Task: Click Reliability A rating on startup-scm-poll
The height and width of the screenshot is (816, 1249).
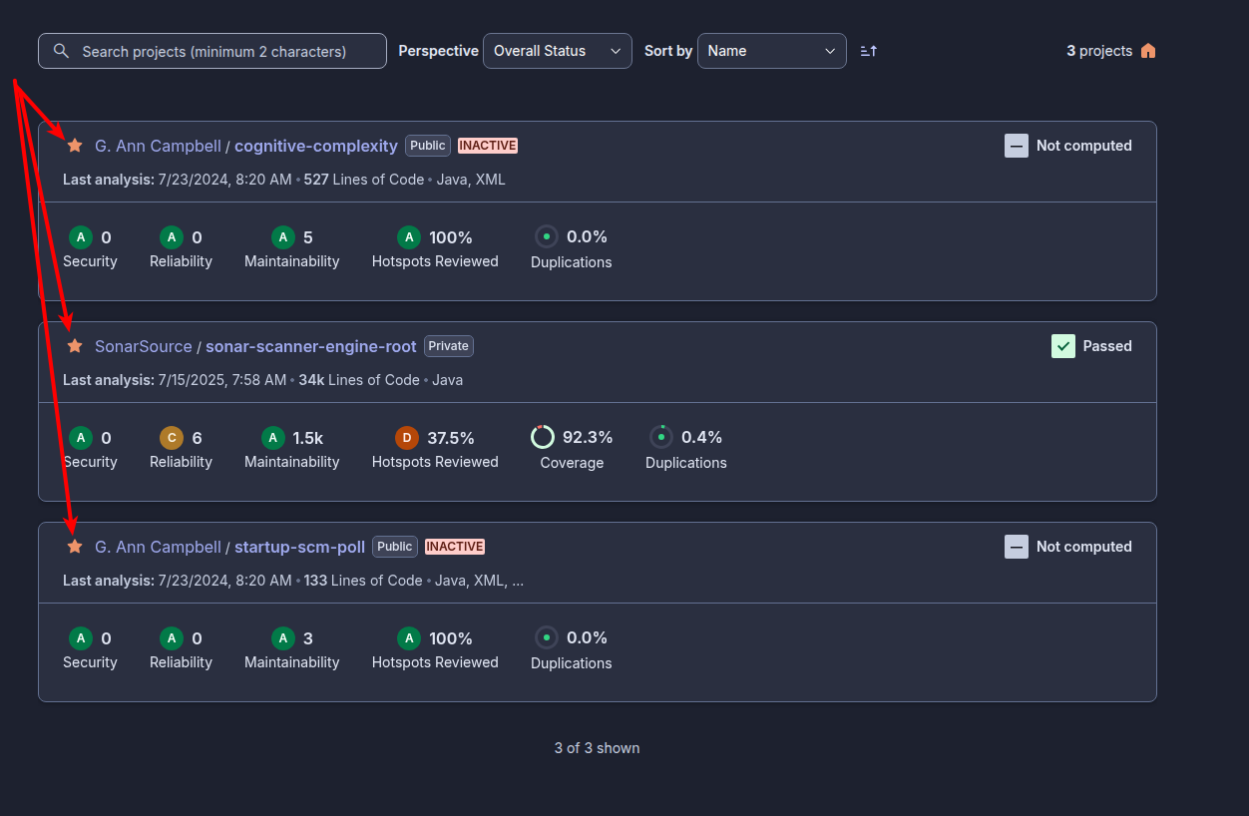Action: pyautogui.click(x=172, y=638)
